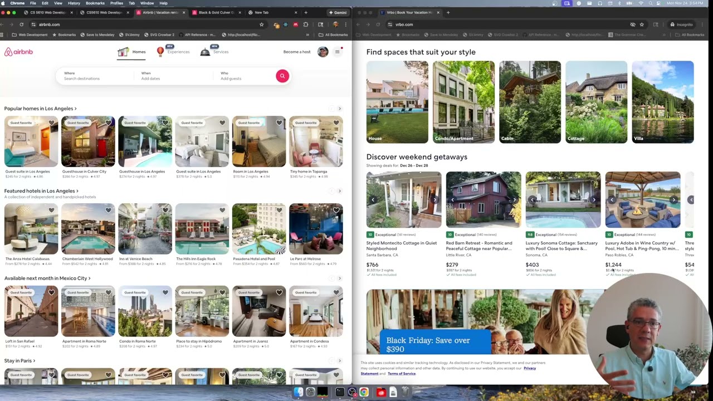The height and width of the screenshot is (401, 713).
Task: Expand the Stay in Paris section
Action: tap(19, 361)
